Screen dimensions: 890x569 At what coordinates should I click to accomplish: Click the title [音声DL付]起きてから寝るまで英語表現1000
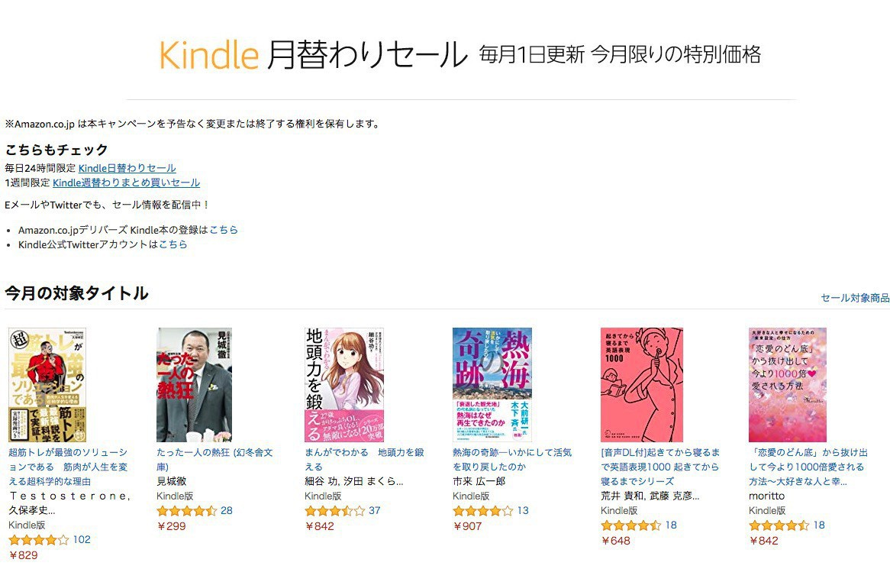pyautogui.click(x=660, y=467)
